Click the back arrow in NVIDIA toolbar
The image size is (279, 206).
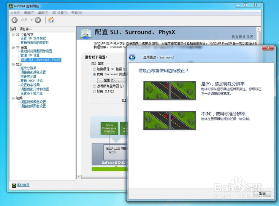[x=14, y=20]
